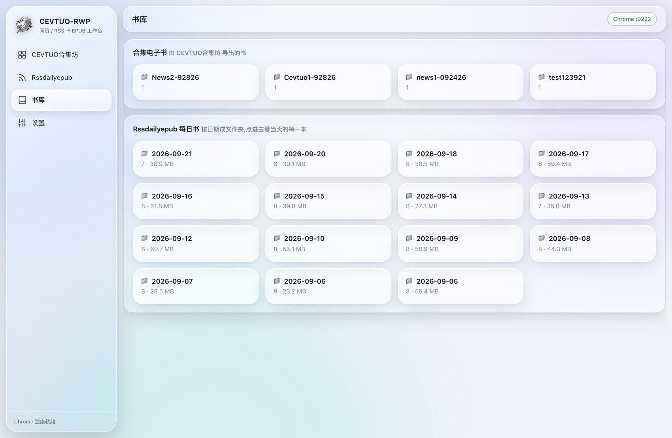Click the CEVTUO合集坊 grid icon
This screenshot has height=438, width=672.
22,55
